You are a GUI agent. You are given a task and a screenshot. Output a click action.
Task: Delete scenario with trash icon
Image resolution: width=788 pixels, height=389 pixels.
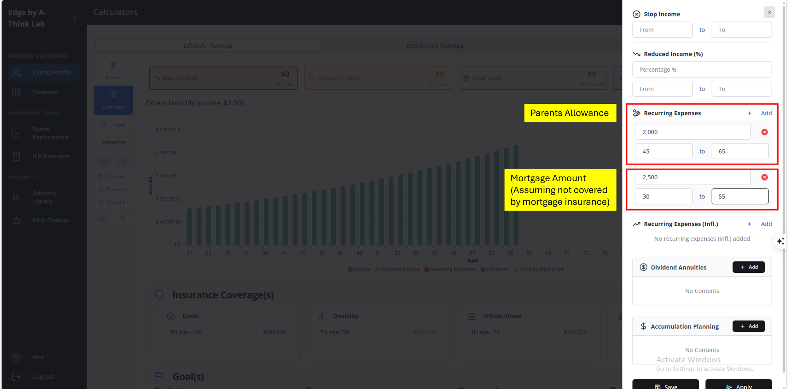click(x=123, y=218)
